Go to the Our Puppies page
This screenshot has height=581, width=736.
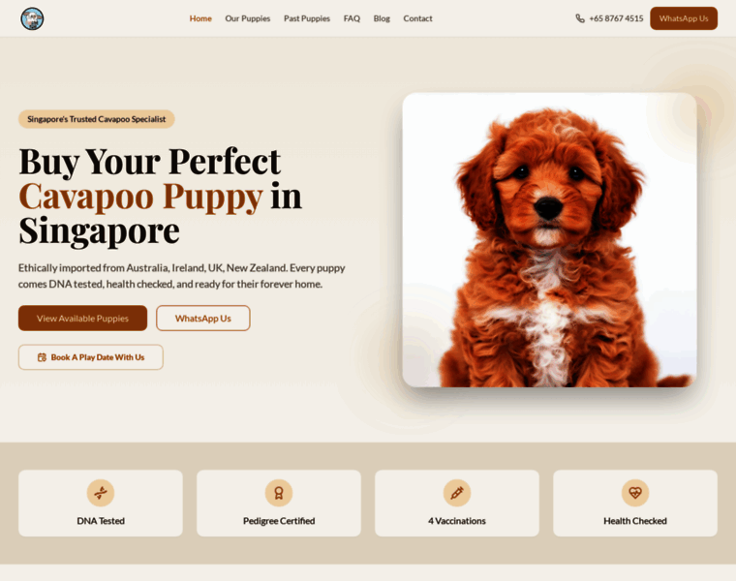point(247,18)
